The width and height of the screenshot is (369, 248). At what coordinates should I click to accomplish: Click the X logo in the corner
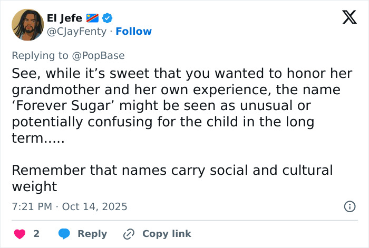coord(346,18)
